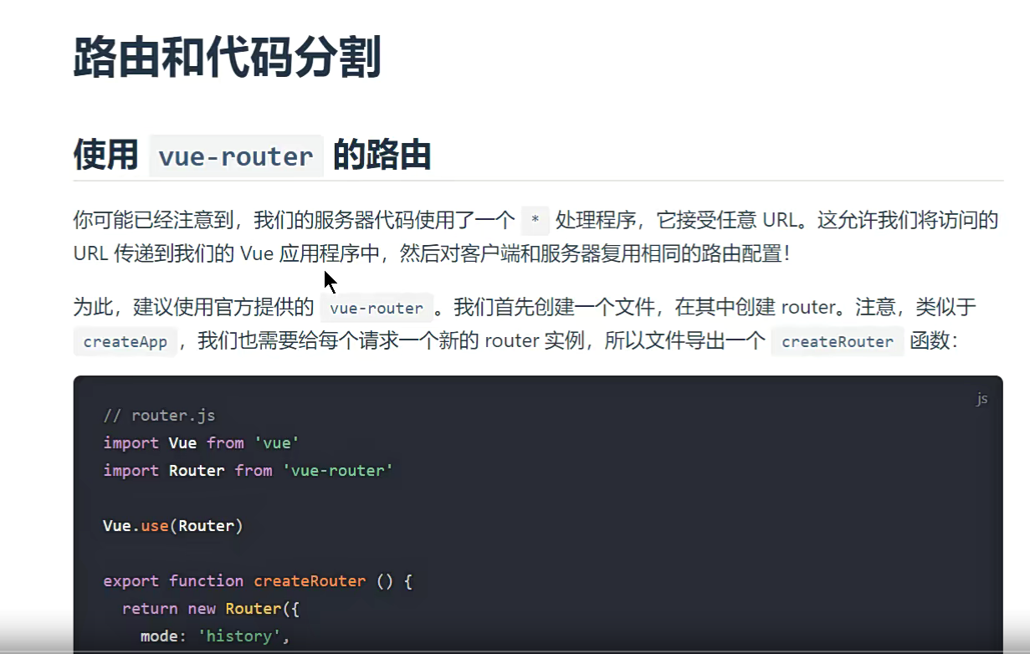The image size is (1030, 654).
Task: Click the 'vue-router' string in the import statement
Action: [x=337, y=471]
